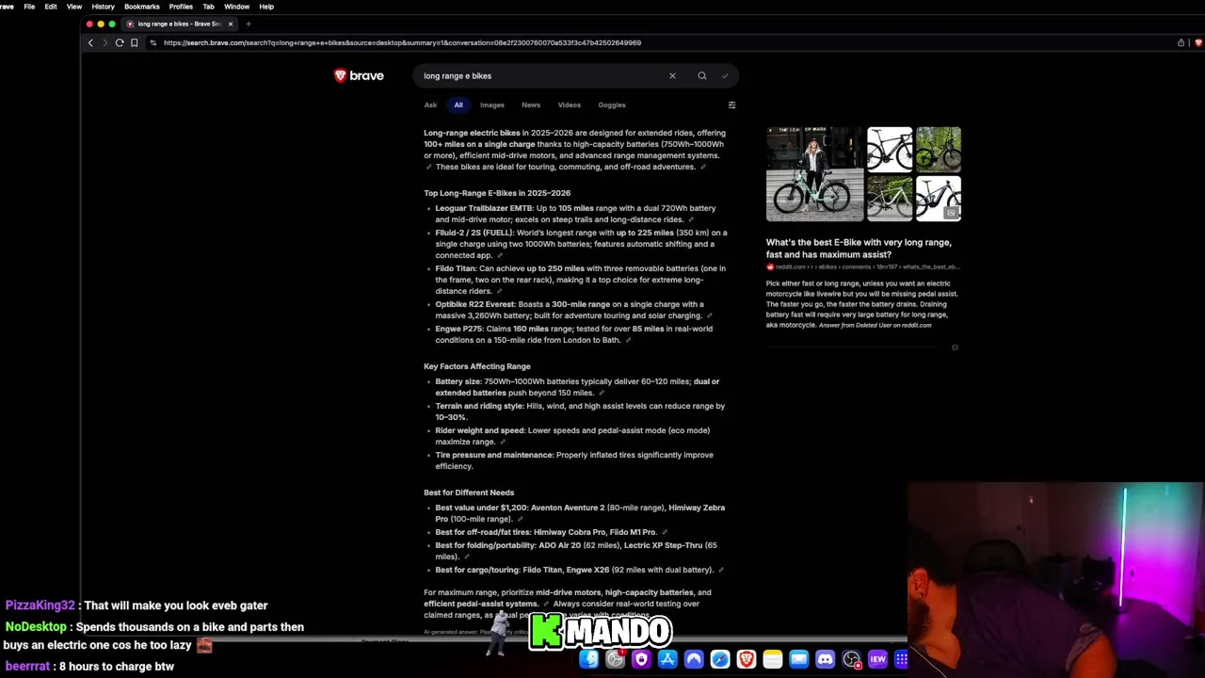The height and width of the screenshot is (678, 1205).
Task: Click citation link after Engwe P275 entry
Action: [x=628, y=340]
